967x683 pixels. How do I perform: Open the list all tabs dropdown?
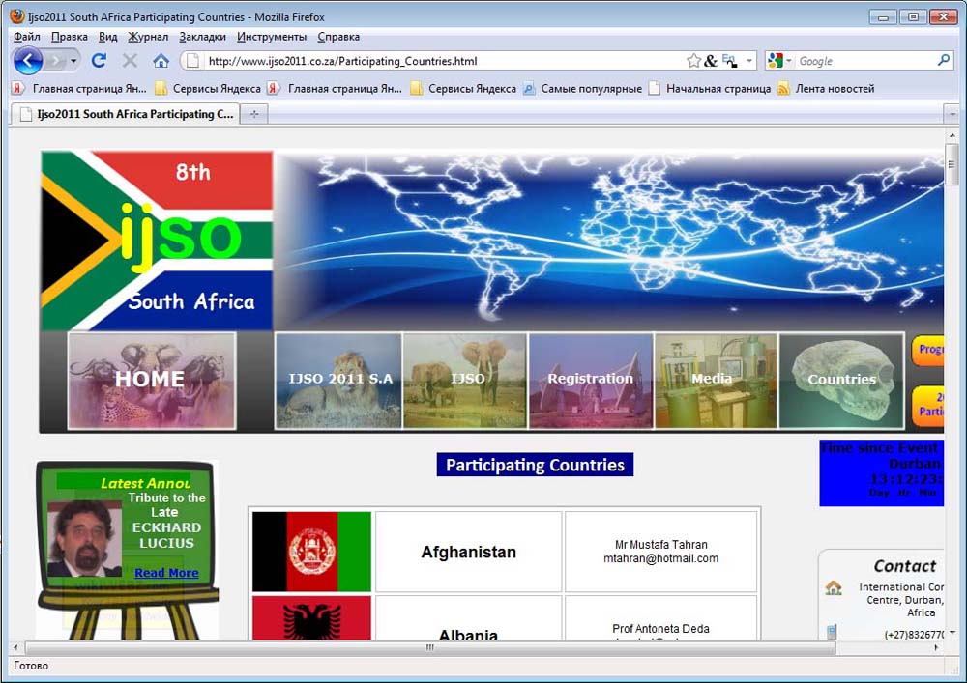coord(952,114)
